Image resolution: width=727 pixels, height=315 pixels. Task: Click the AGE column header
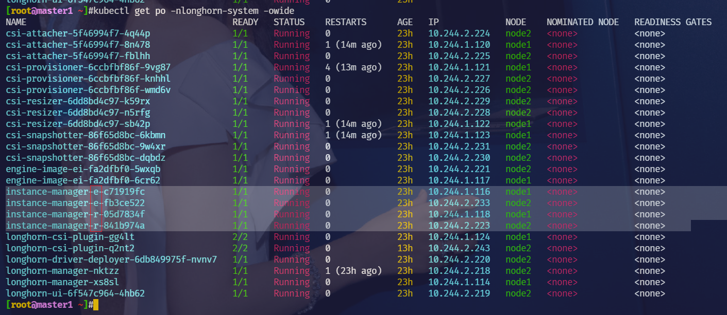point(405,22)
